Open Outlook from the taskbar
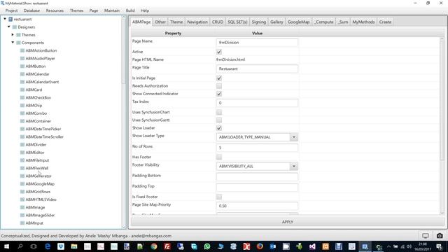The width and height of the screenshot is (448, 252). tap(273, 246)
